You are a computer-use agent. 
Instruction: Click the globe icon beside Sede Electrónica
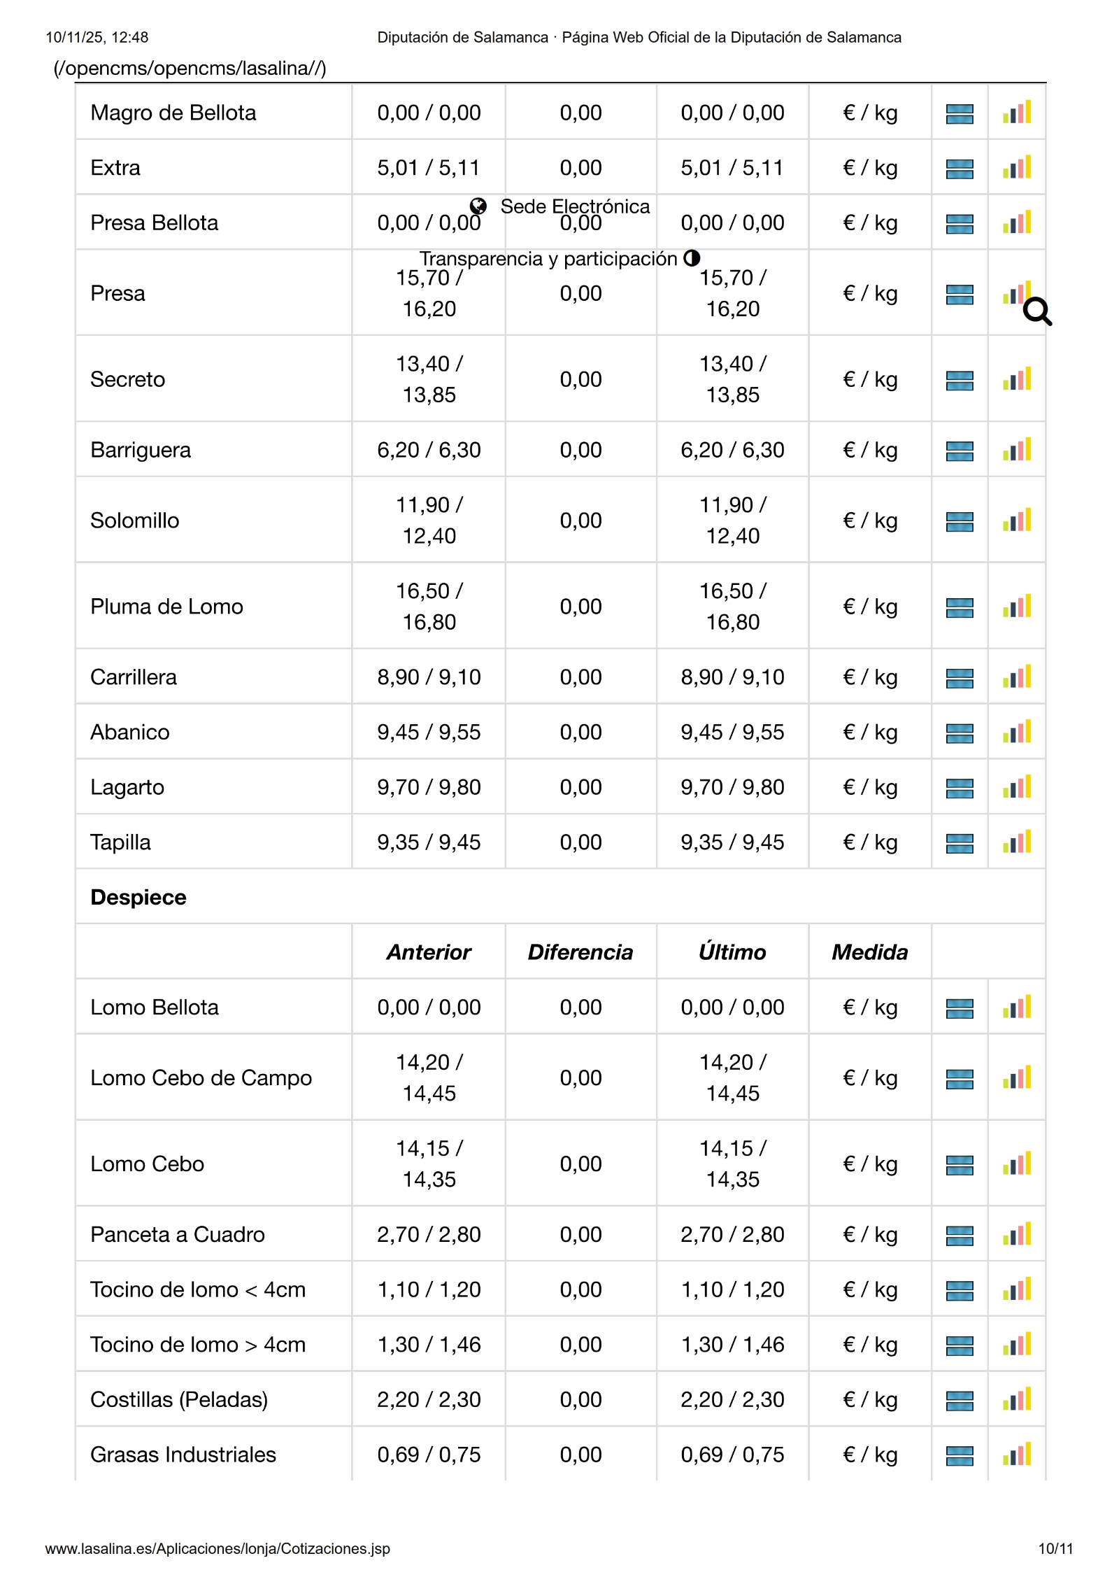(478, 206)
